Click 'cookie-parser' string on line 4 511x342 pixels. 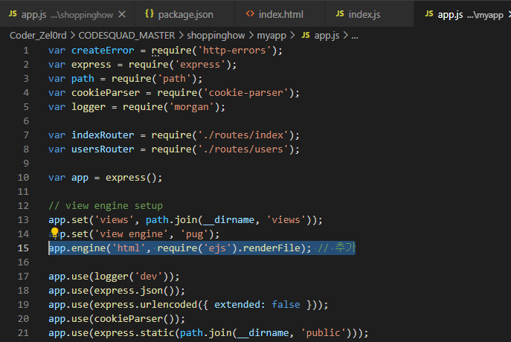click(x=245, y=93)
